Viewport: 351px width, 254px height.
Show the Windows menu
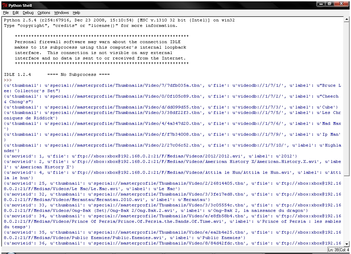[x=61, y=13]
